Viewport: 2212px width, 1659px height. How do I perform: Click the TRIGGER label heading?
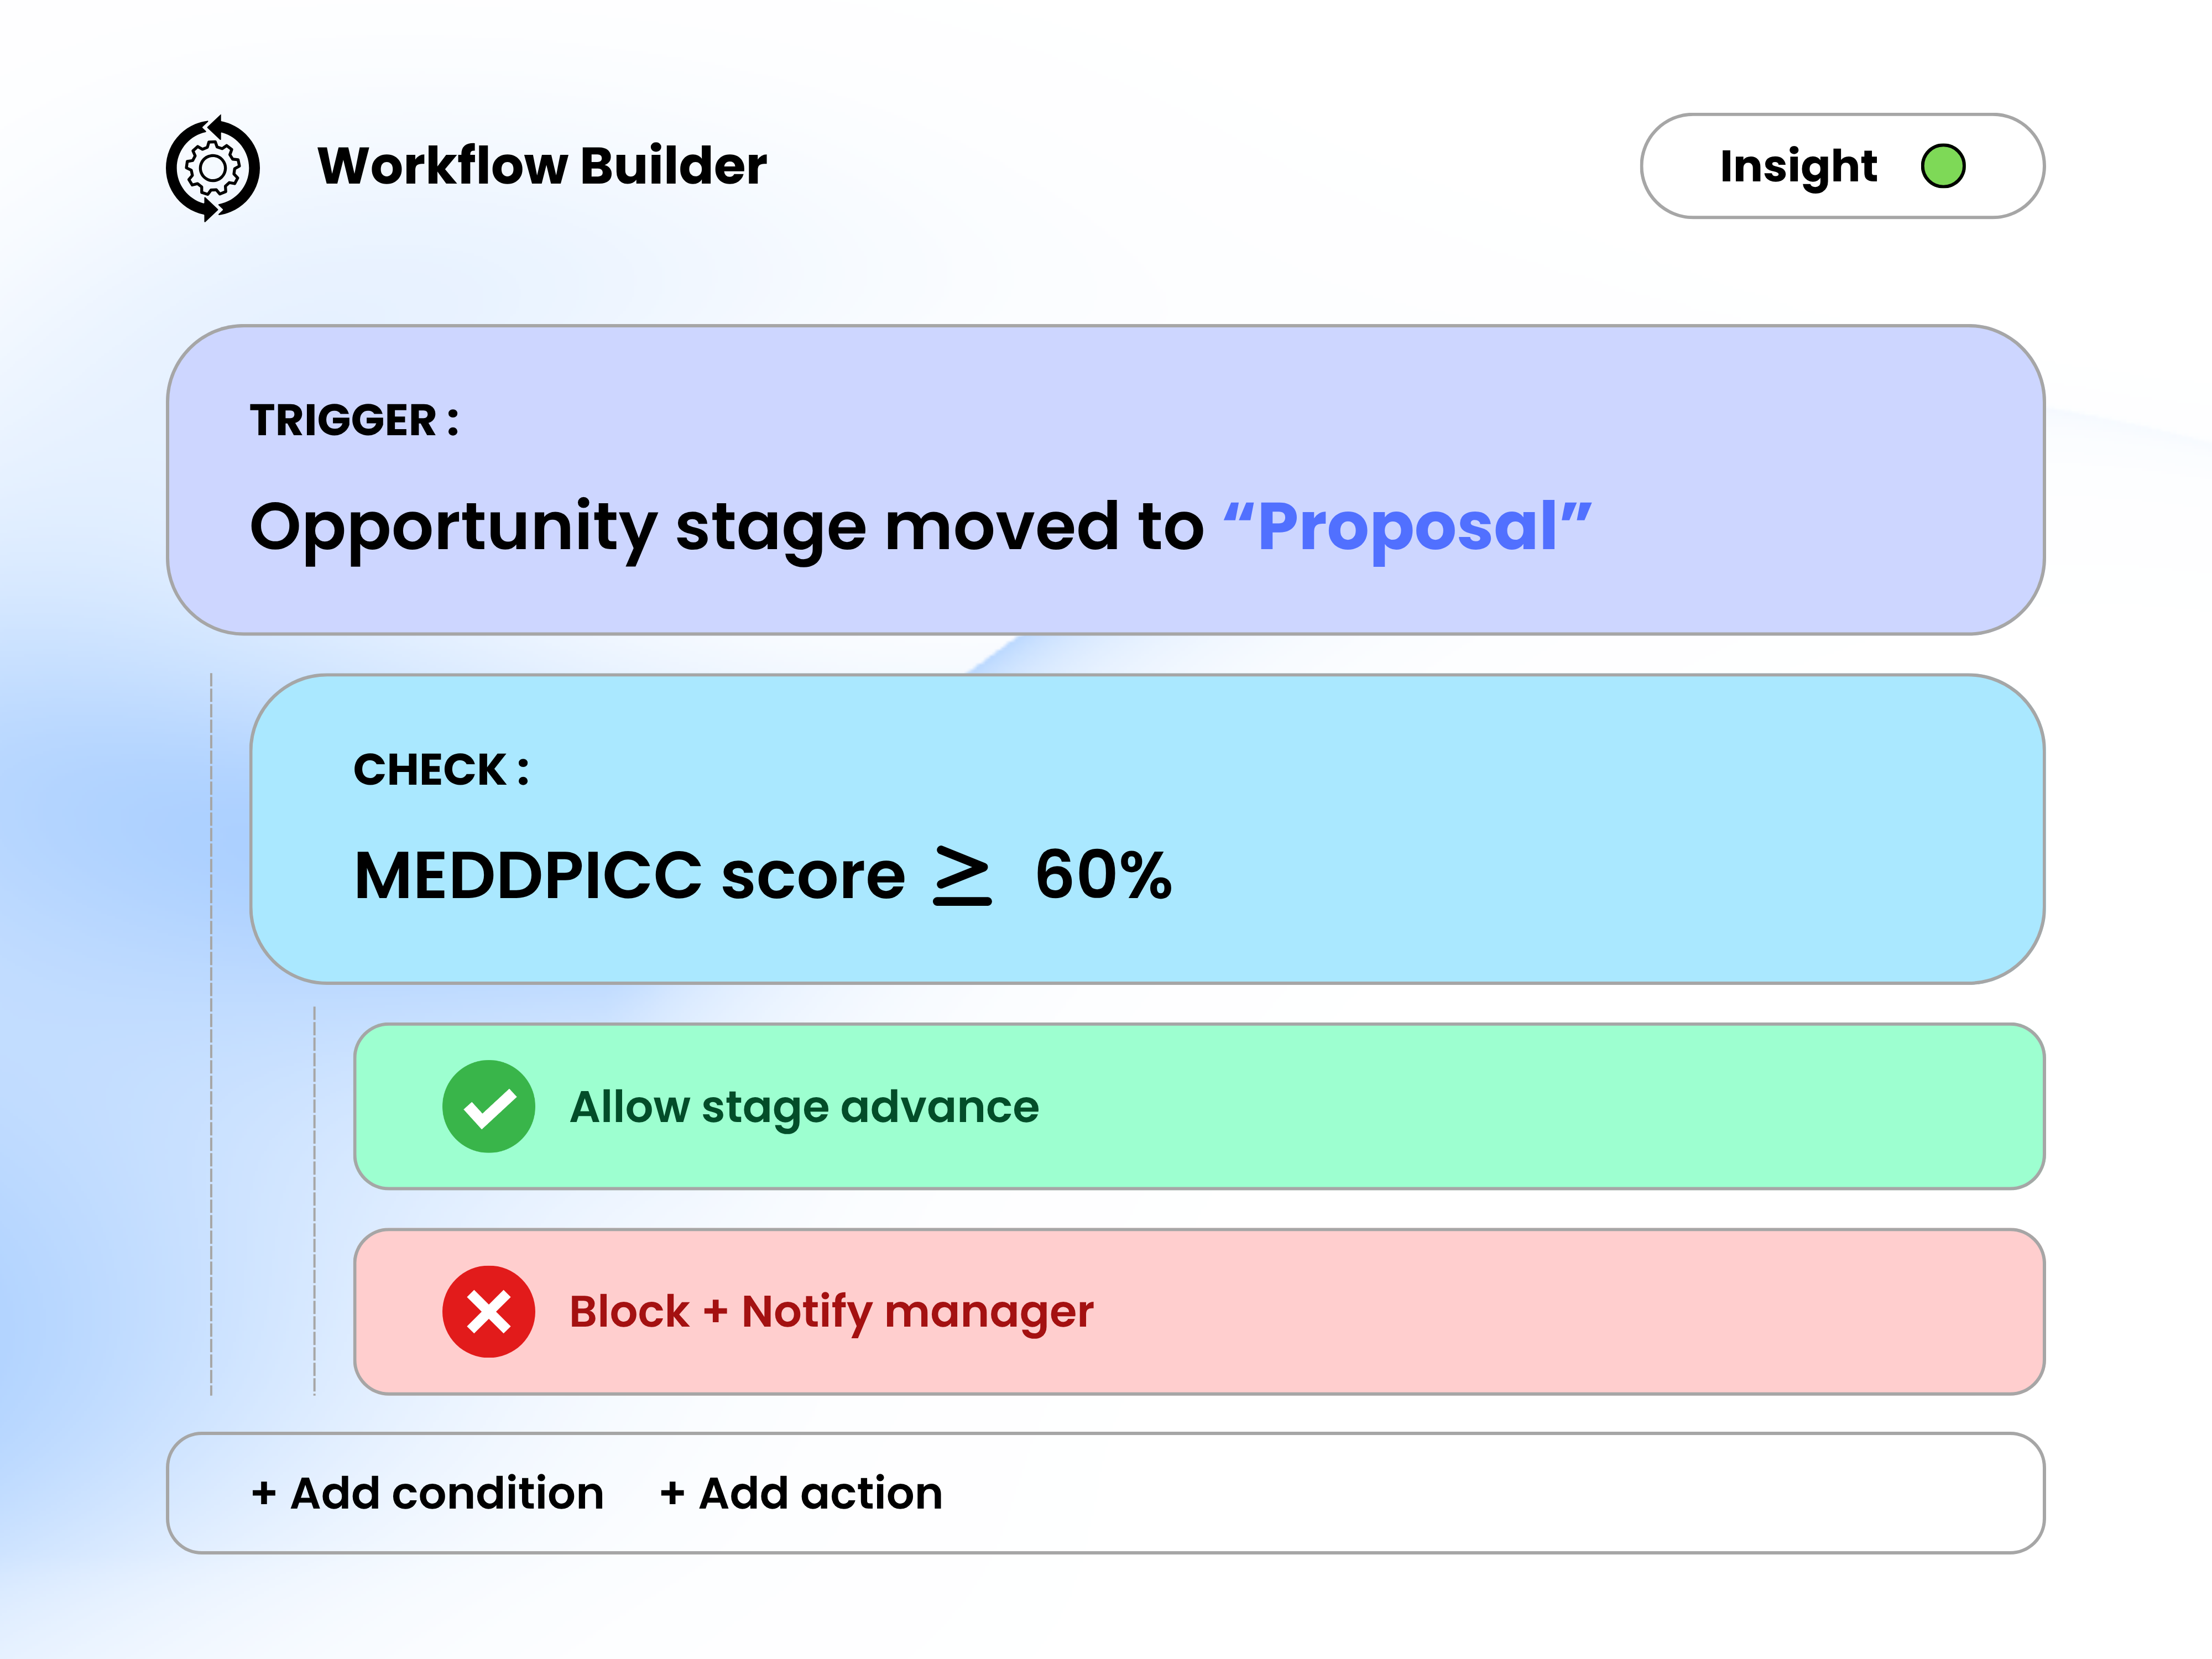354,421
